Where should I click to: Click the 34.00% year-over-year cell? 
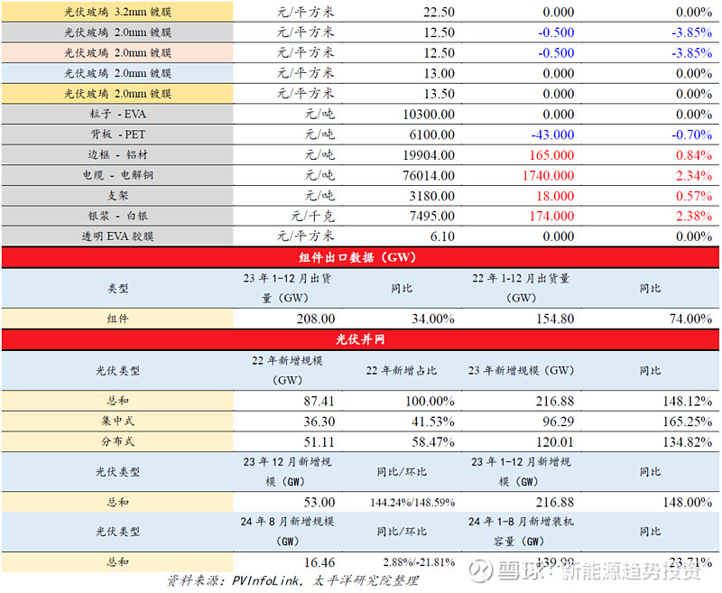click(x=433, y=319)
